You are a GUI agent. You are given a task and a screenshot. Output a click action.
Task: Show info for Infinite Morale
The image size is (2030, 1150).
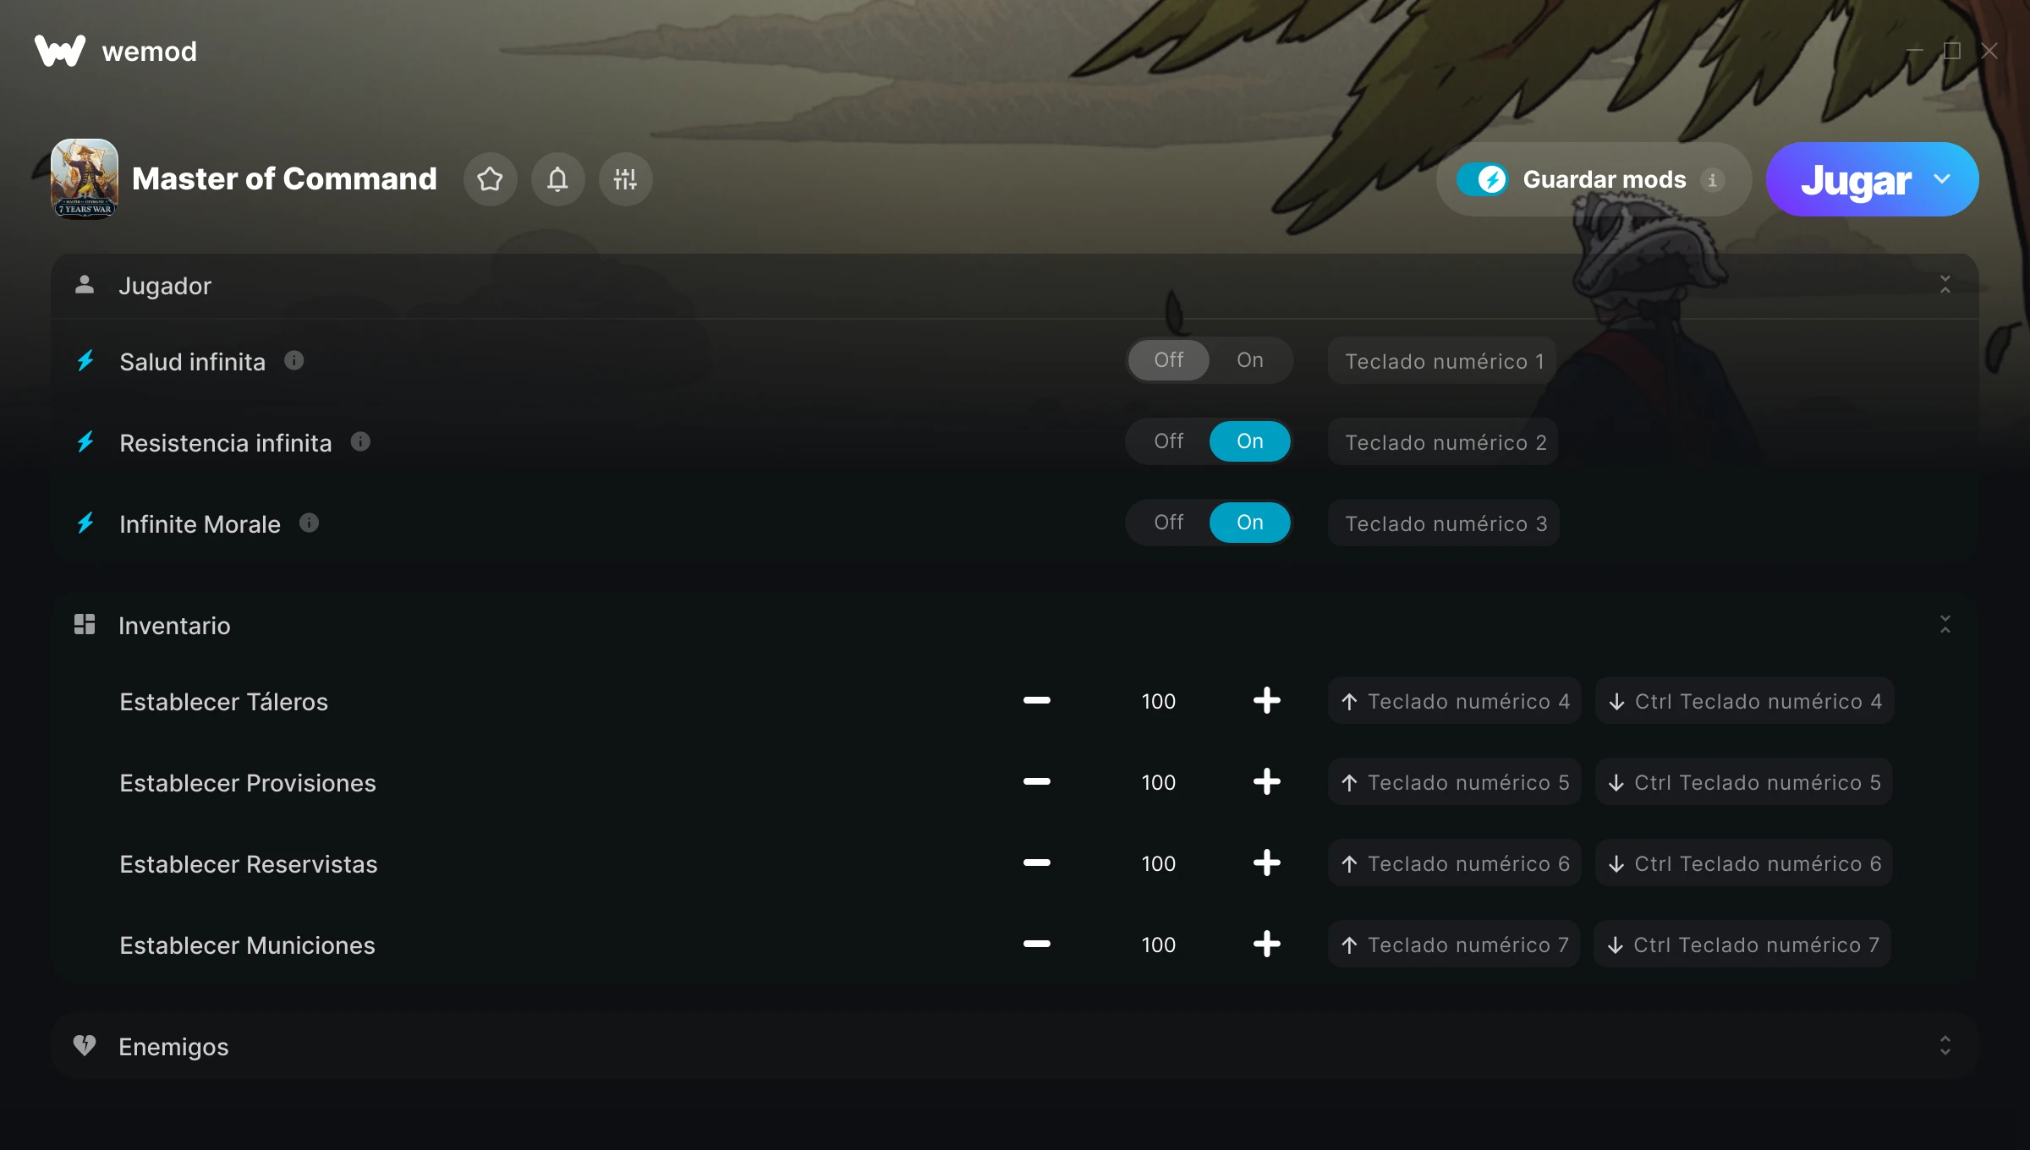point(309,523)
